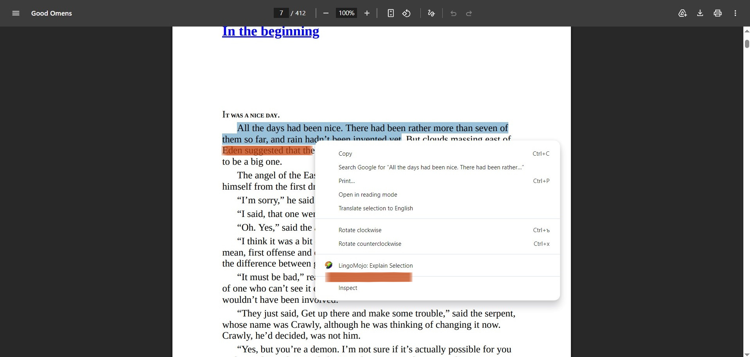This screenshot has width=750, height=357.
Task: Click the text 'It was a nice day.'
Action: (251, 115)
